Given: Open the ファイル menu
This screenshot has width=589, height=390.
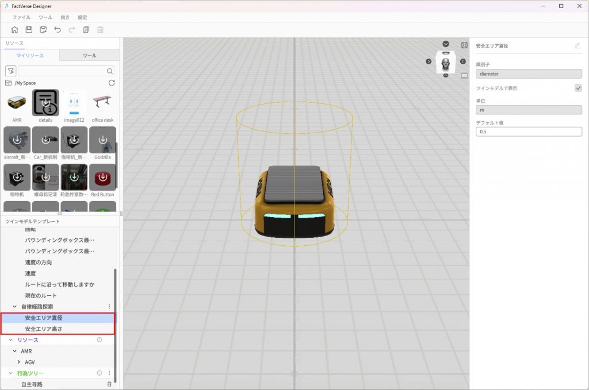Looking at the screenshot, I should click(x=21, y=17).
